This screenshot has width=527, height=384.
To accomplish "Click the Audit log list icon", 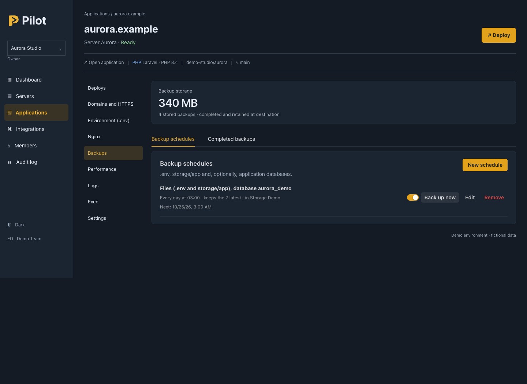I will (x=10, y=162).
